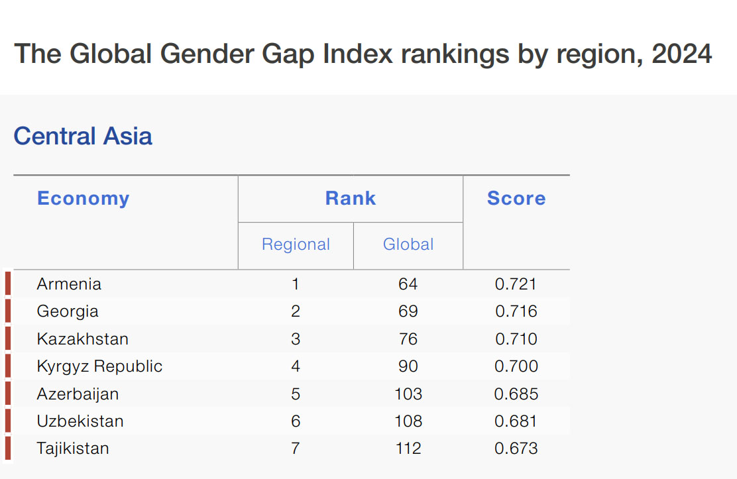Viewport: 737px width, 479px height.
Task: Click the Score column header
Action: pyautogui.click(x=516, y=199)
